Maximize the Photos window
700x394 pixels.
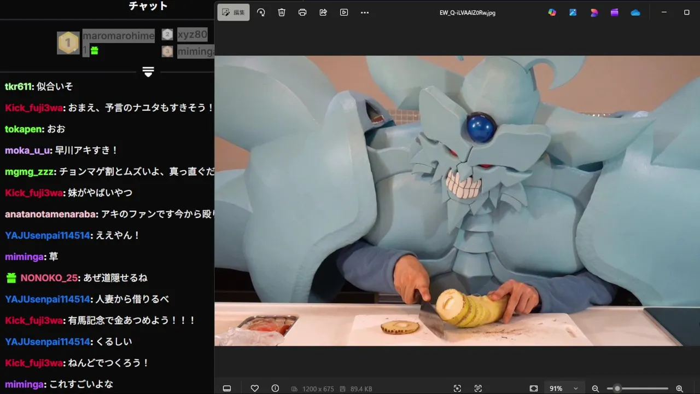click(687, 12)
